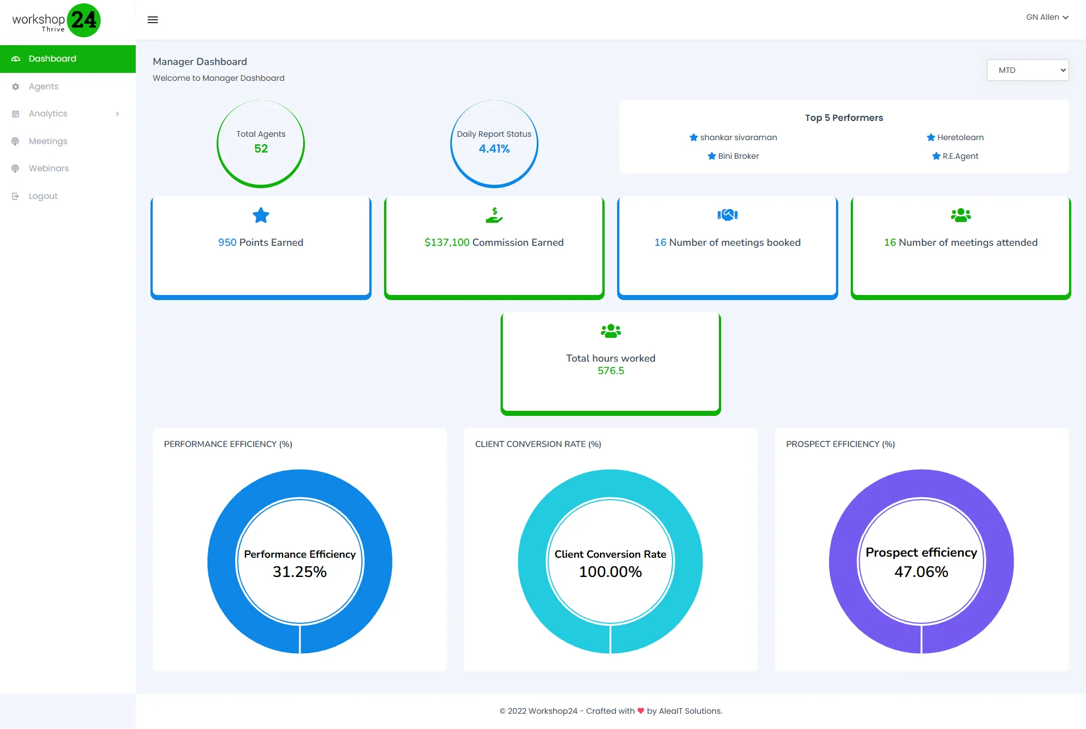
Task: Click the people icon on meetings attended card
Action: (x=961, y=215)
